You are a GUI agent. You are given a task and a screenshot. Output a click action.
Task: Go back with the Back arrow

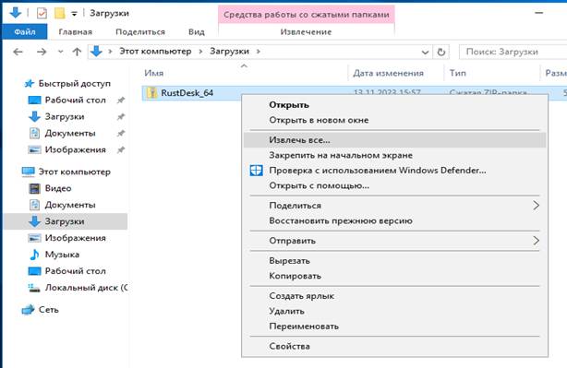pos(18,52)
